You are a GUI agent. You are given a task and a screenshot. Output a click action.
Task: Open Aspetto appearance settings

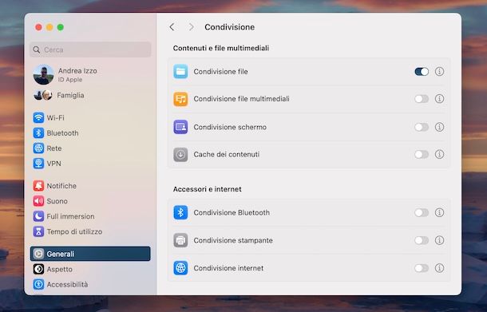[90, 269]
